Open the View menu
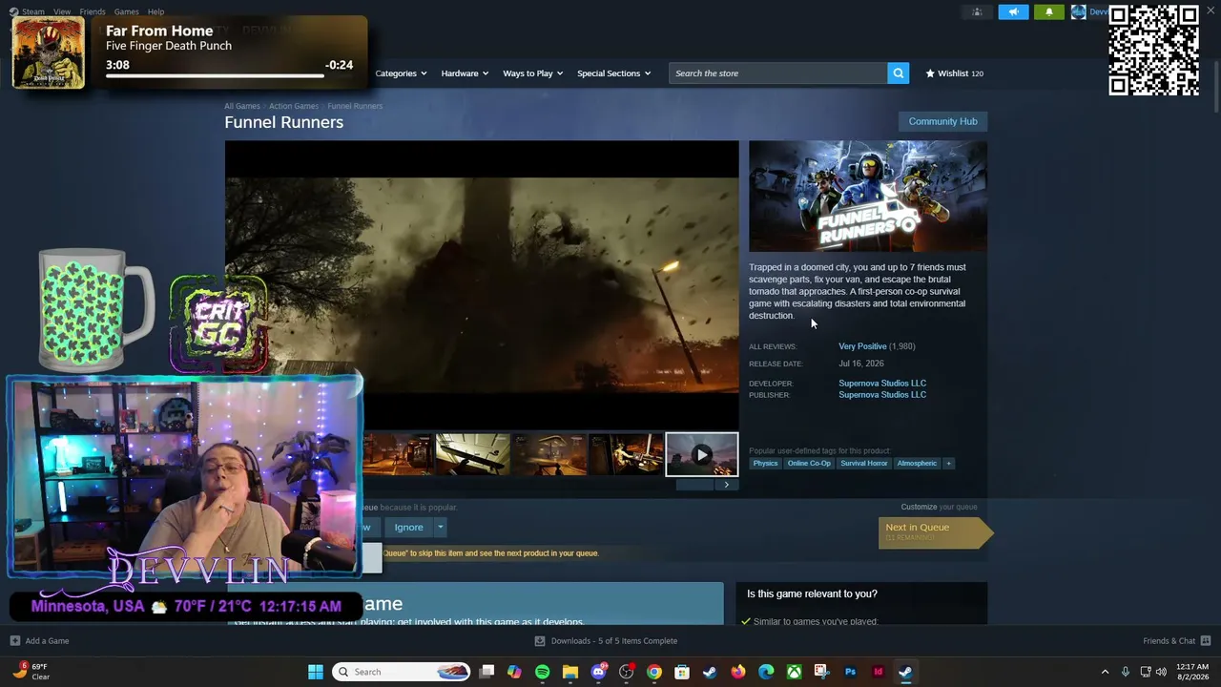The height and width of the screenshot is (687, 1221). point(62,11)
